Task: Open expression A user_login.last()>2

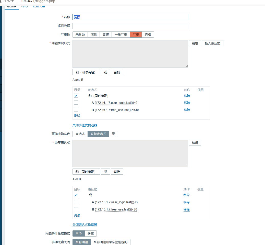Action: pyautogui.click(x=116, y=103)
